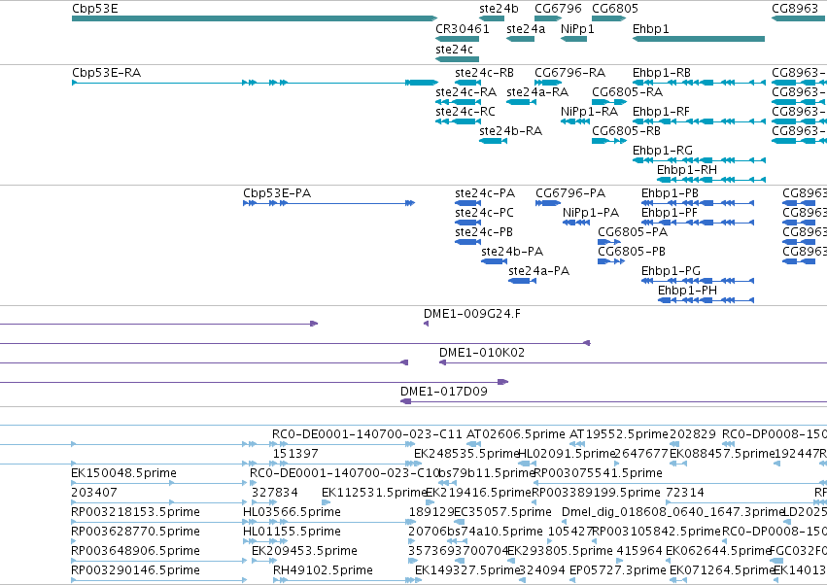The width and height of the screenshot is (827, 585).
Task: Click the NiPp1-PA protein label
Action: point(591,213)
